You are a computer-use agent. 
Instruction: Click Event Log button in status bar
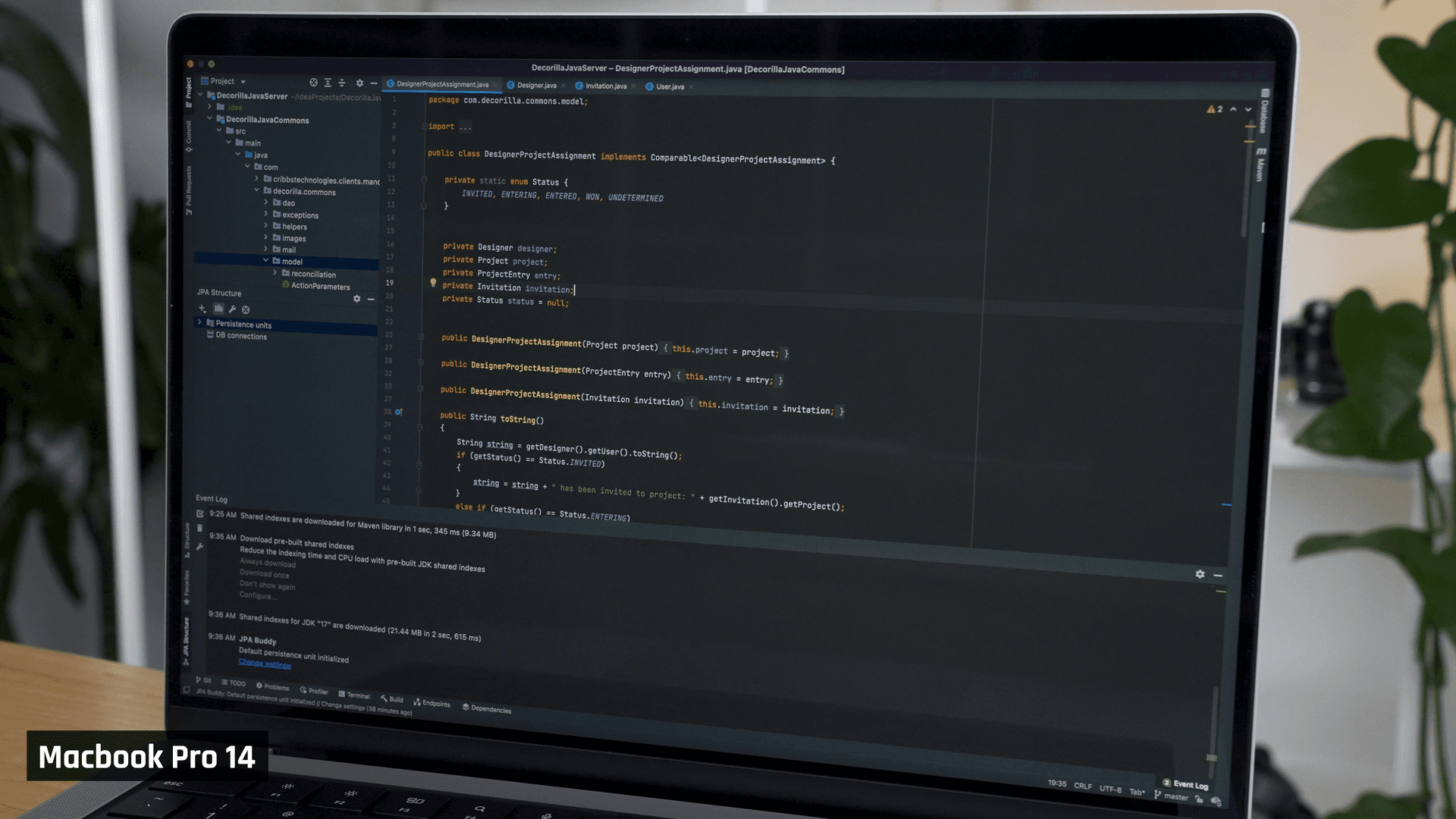tap(1185, 784)
